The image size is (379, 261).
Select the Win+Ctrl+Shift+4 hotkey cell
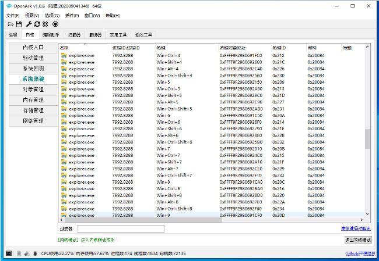pos(174,76)
